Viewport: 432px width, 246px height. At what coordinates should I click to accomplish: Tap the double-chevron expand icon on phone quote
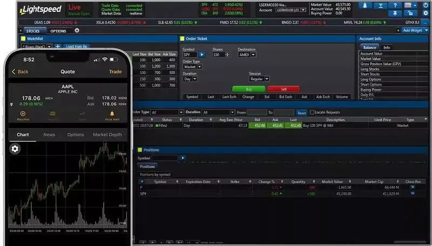pyautogui.click(x=11, y=104)
